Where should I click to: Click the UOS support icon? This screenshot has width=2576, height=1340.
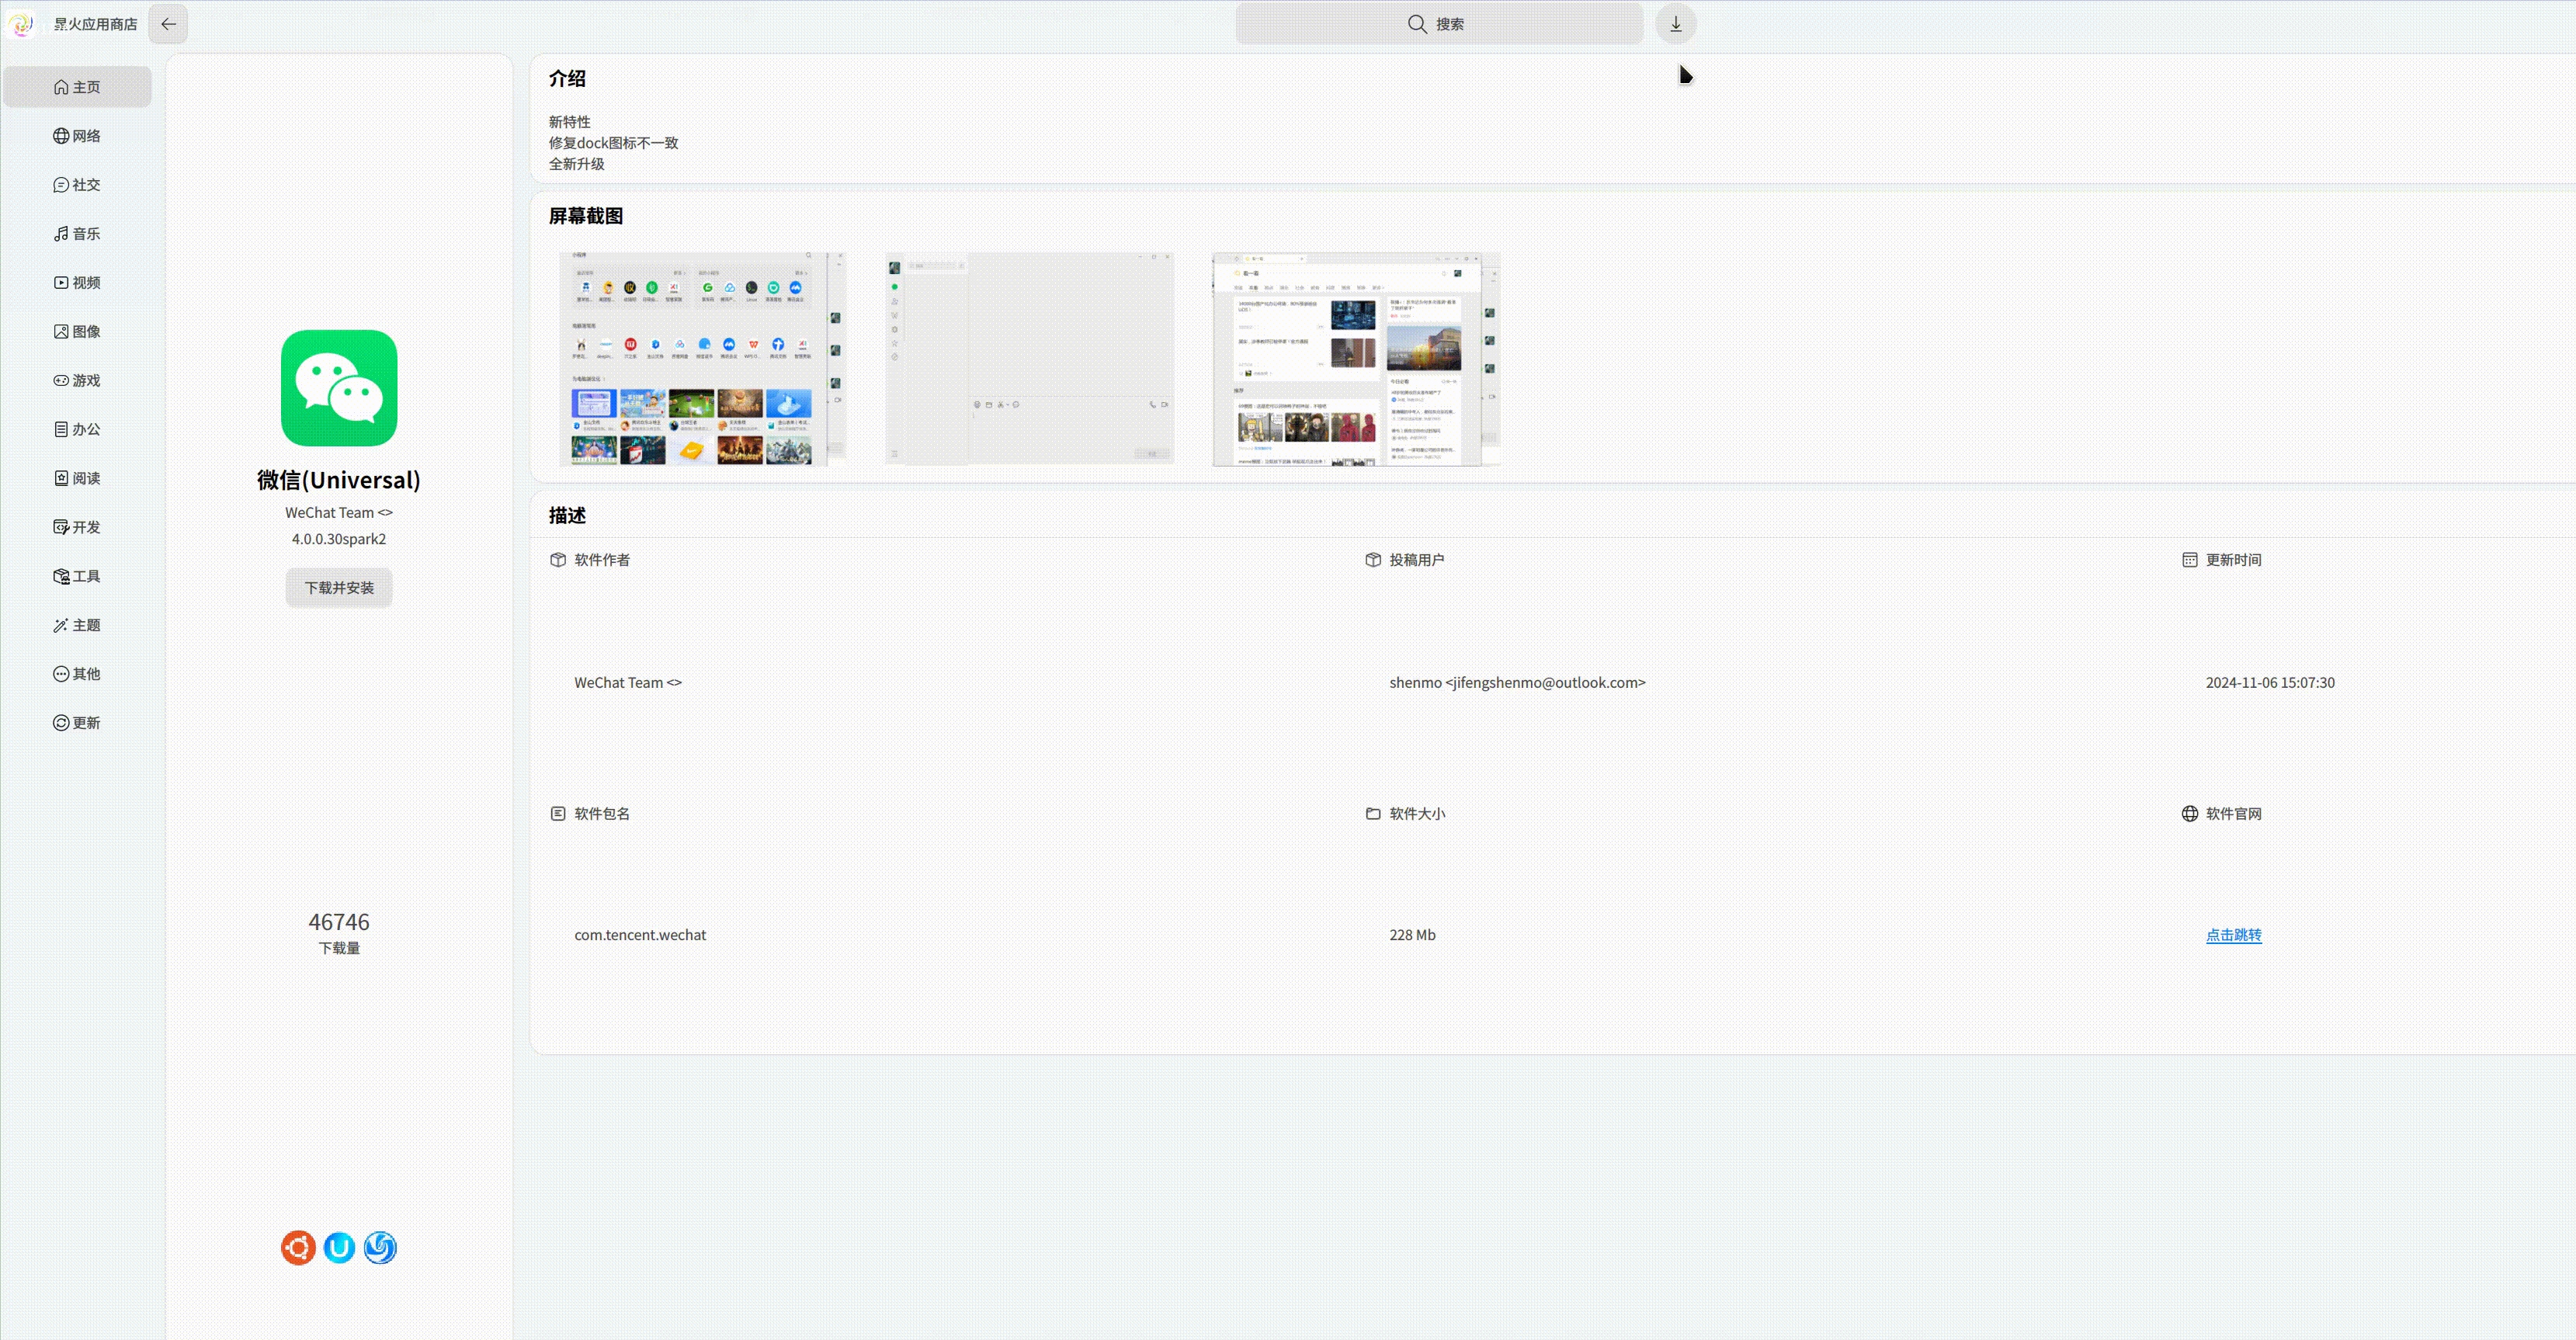(339, 1248)
